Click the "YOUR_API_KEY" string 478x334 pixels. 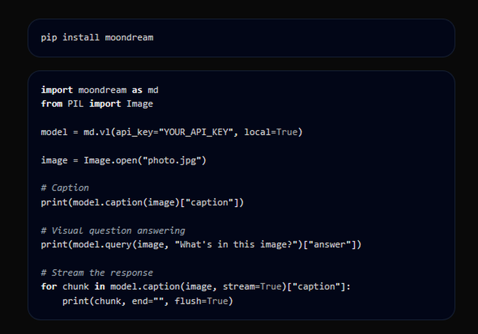pyautogui.click(x=196, y=132)
